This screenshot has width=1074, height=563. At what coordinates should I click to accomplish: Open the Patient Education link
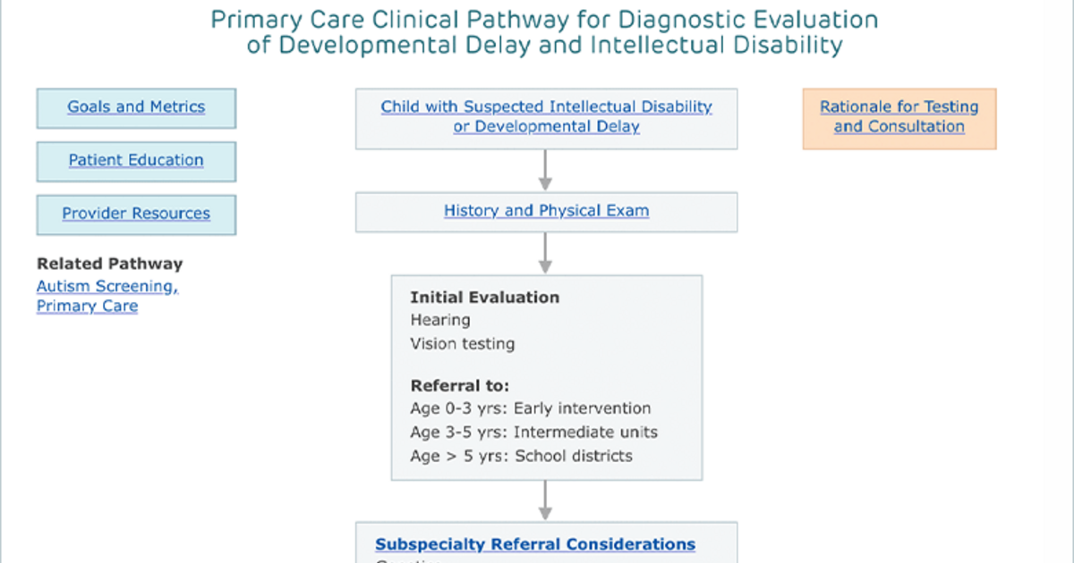[136, 161]
